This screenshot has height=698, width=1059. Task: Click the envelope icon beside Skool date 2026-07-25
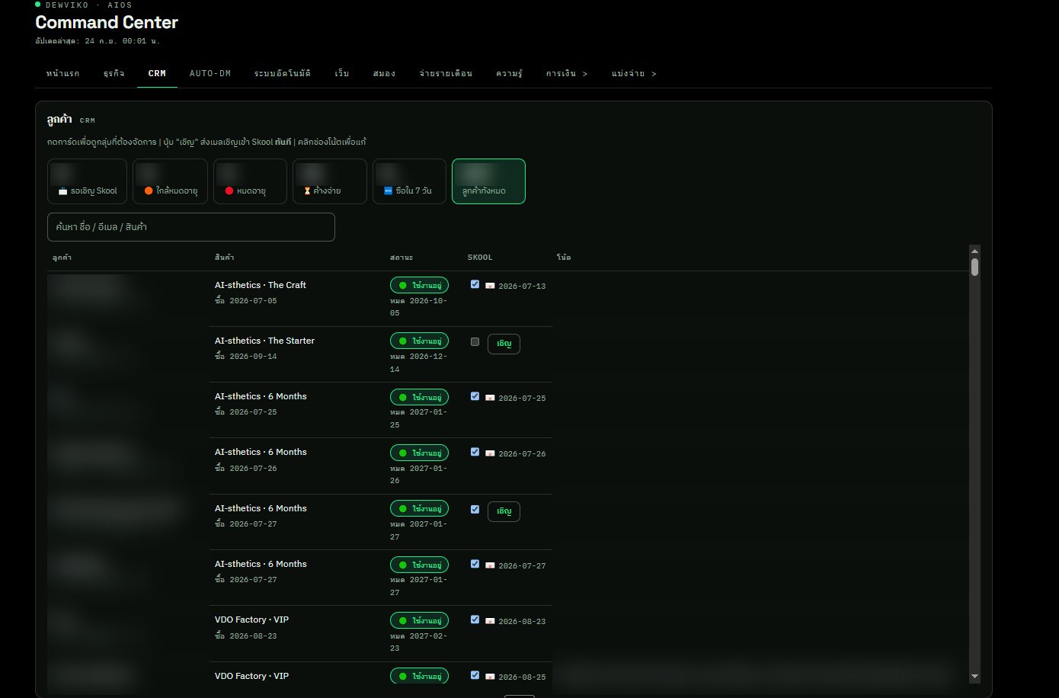point(490,399)
